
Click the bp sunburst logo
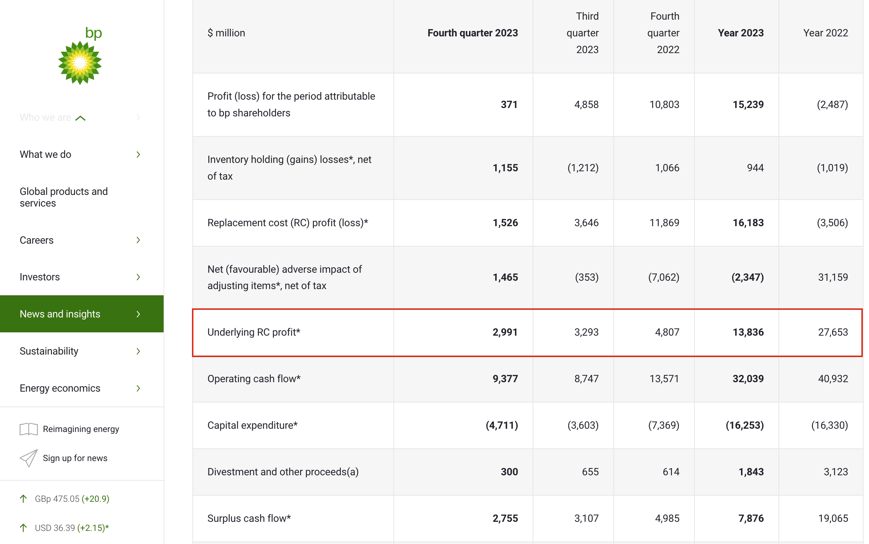[80, 63]
